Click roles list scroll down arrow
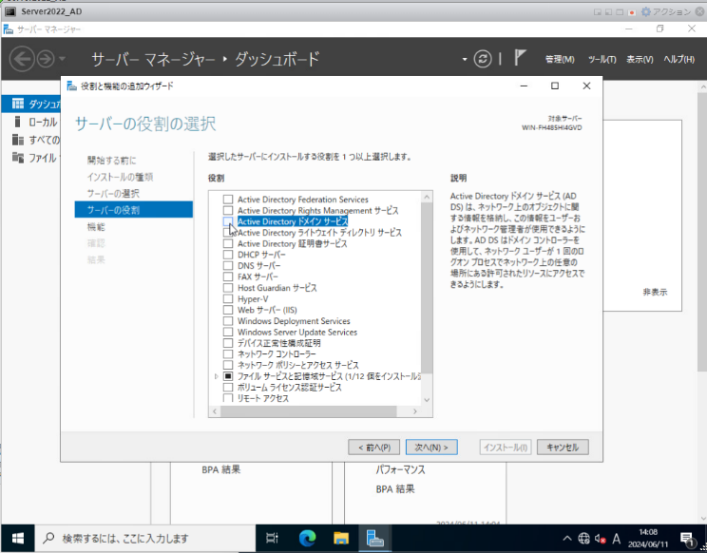 point(427,400)
